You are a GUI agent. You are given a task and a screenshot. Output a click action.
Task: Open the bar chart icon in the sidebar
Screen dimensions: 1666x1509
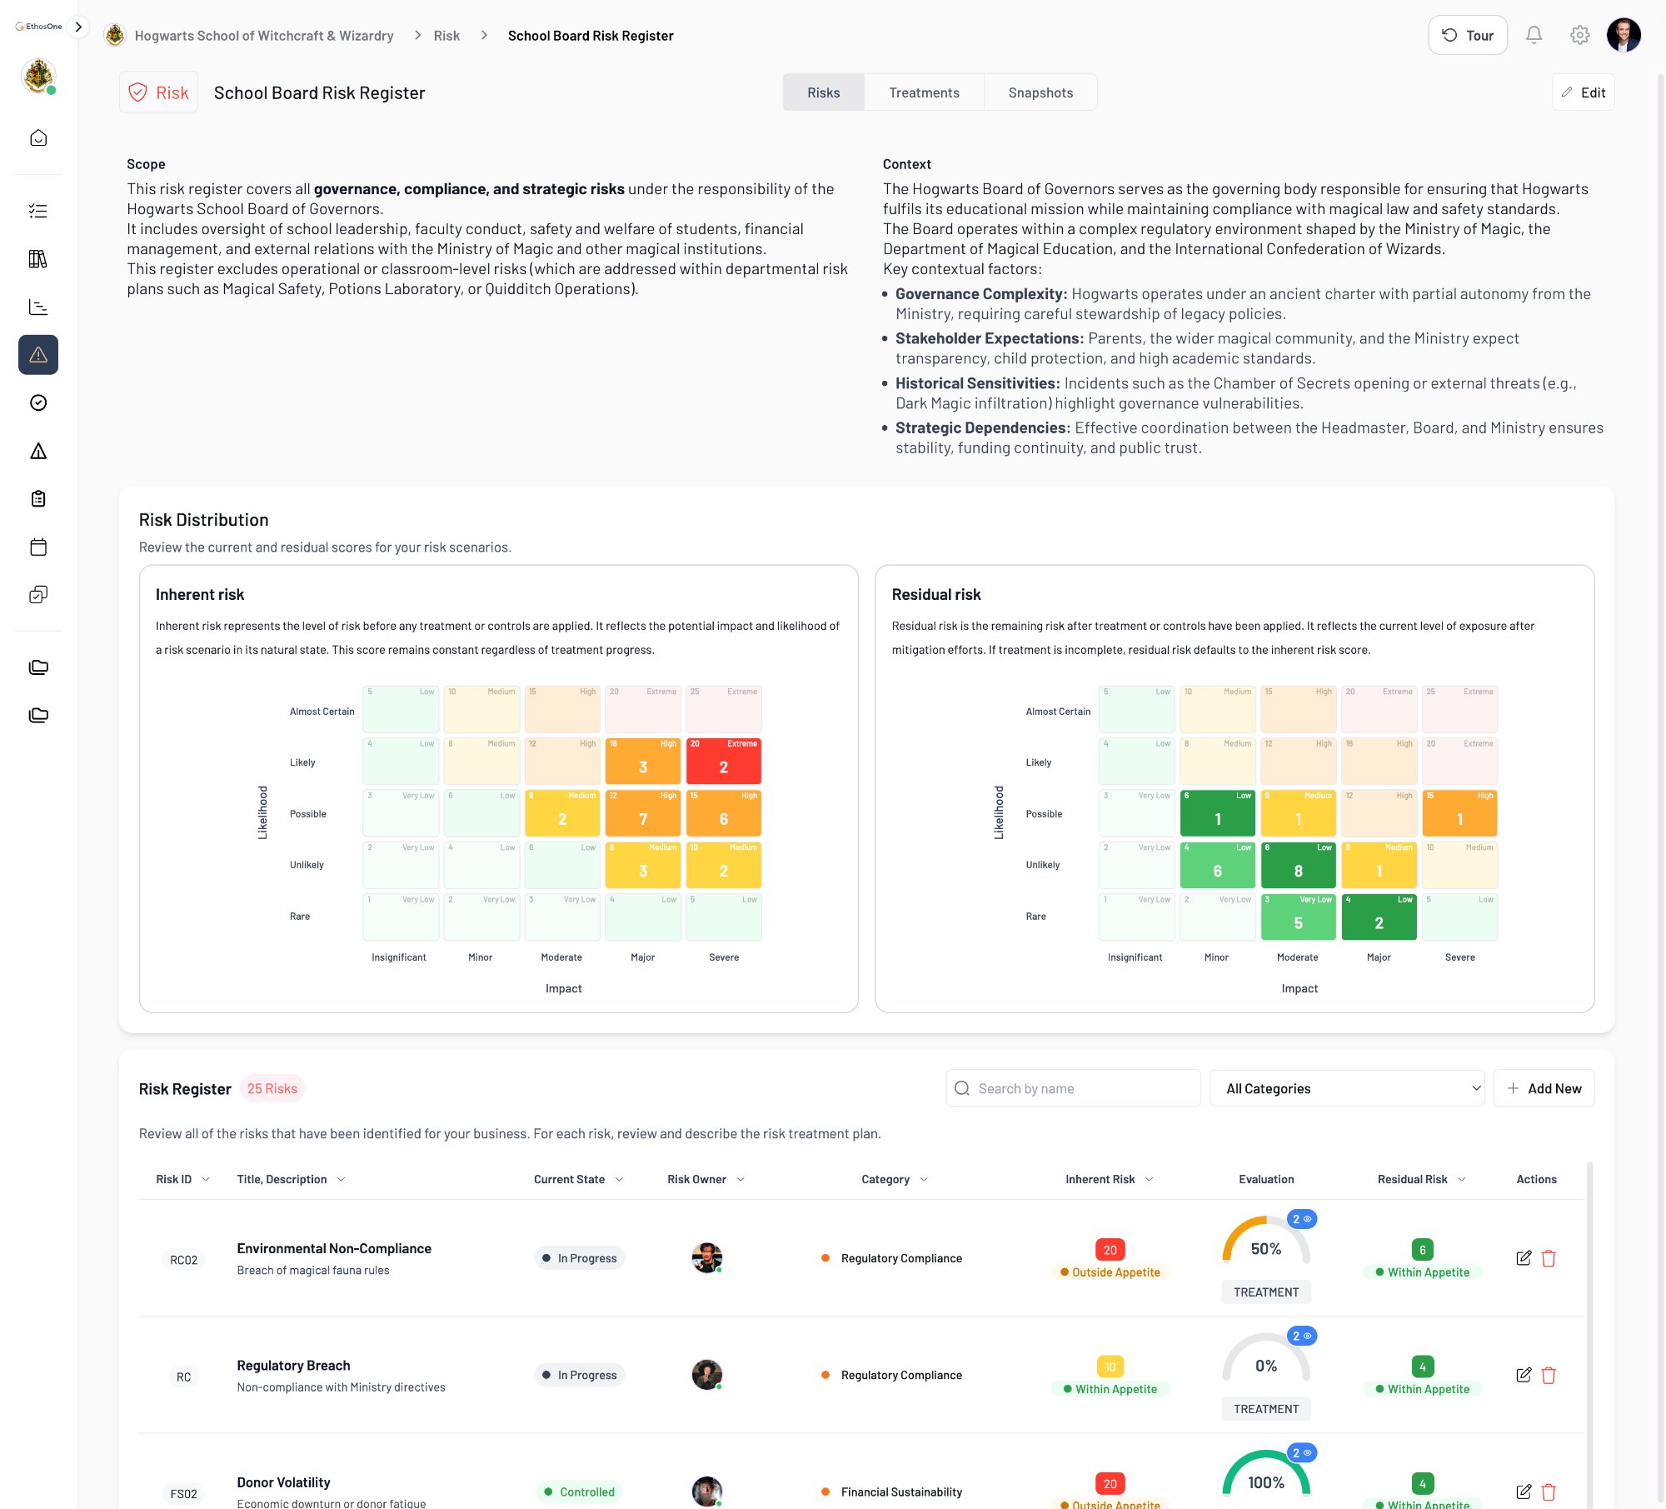[x=38, y=307]
